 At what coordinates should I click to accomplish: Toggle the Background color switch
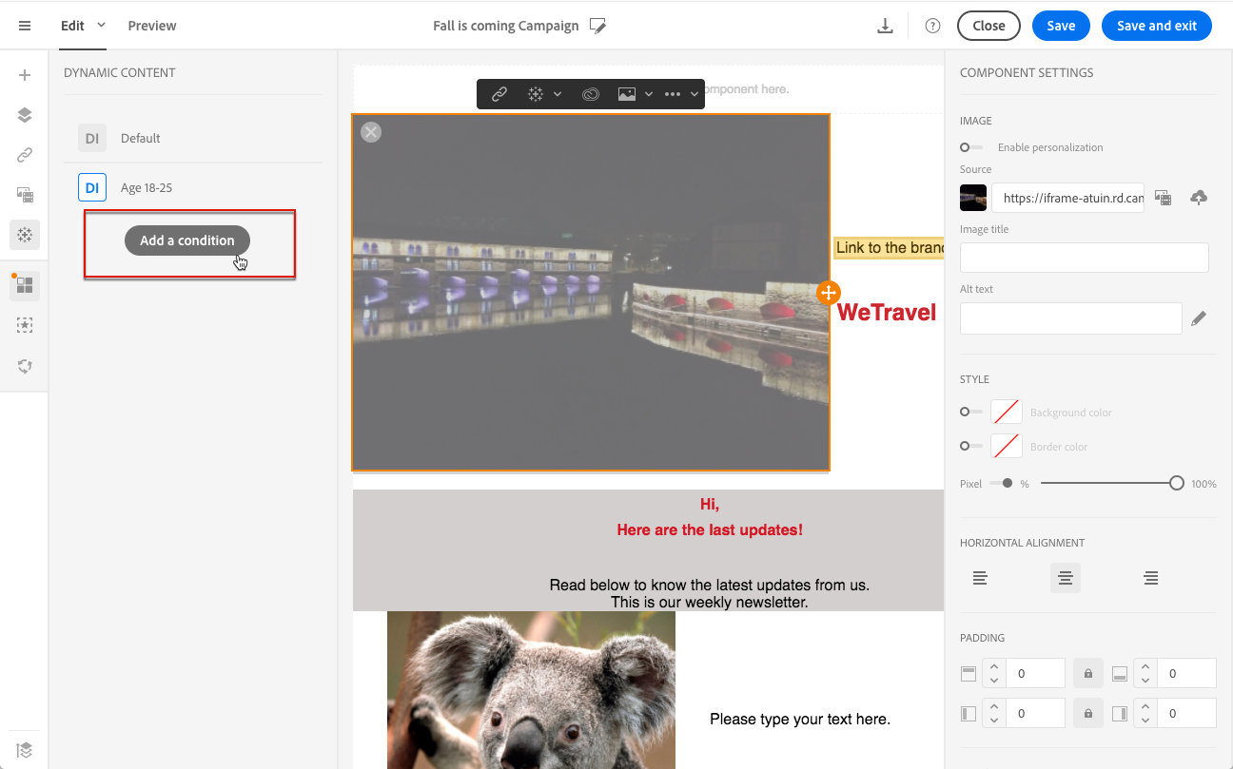pyautogui.click(x=971, y=412)
